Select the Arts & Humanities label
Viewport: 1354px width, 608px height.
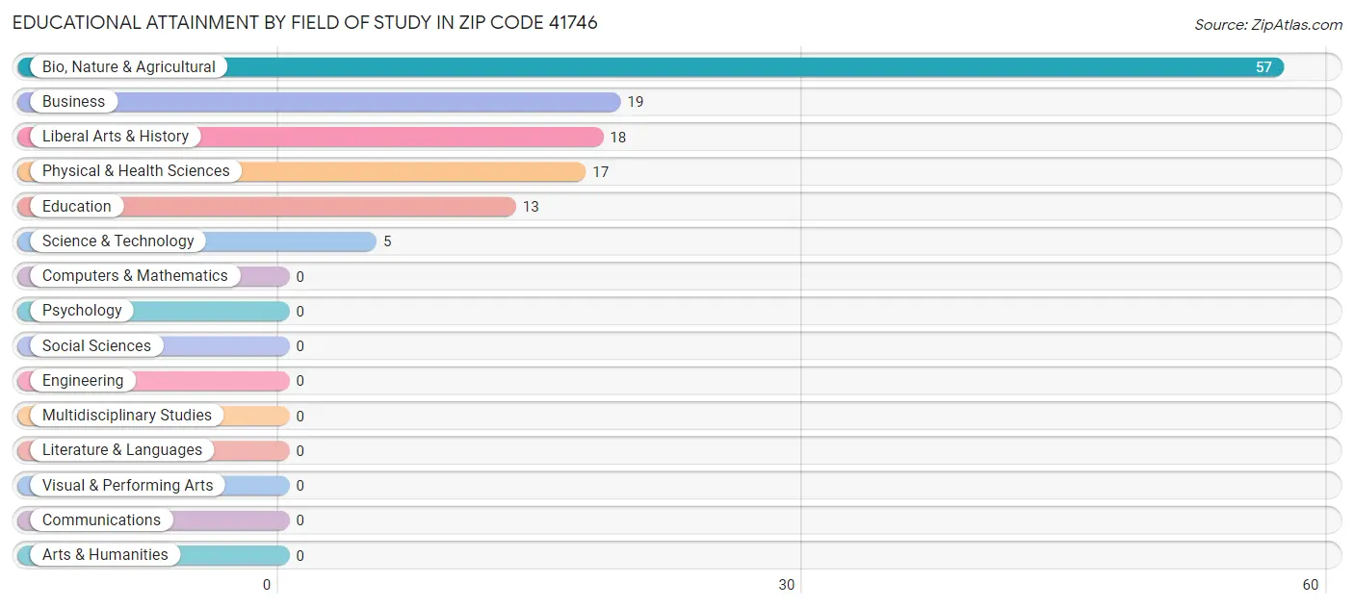click(x=105, y=555)
